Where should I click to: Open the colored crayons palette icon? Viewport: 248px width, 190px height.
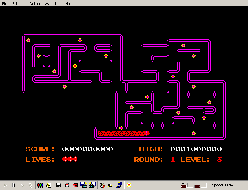(x=40, y=185)
